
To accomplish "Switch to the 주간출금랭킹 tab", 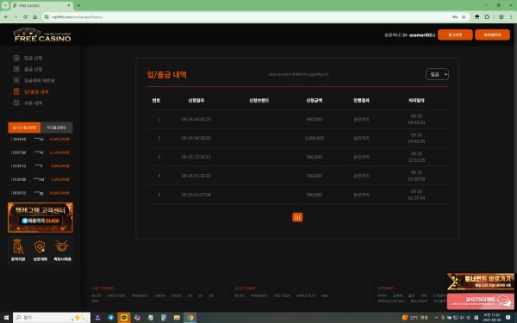I will (56, 127).
